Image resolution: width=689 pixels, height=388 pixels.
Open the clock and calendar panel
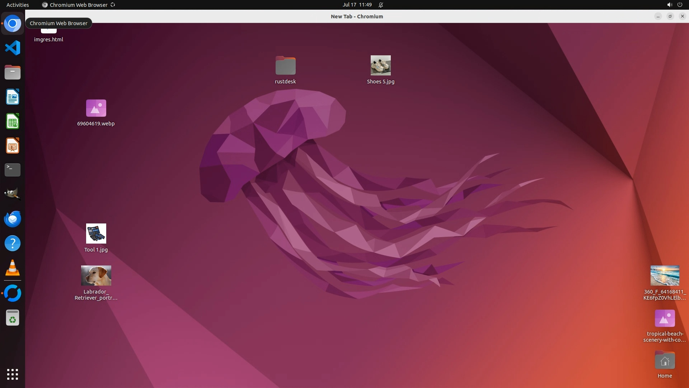coord(357,5)
